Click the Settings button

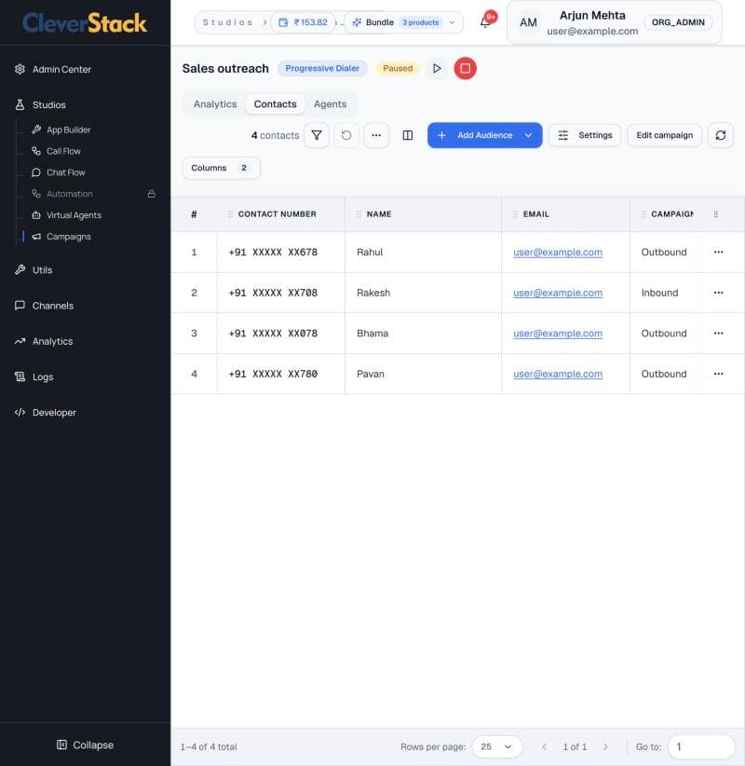pyautogui.click(x=585, y=135)
